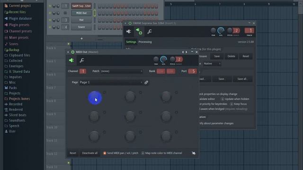
Task: Select the MIDI Out channel button
Action: pyautogui.click(x=81, y=13)
